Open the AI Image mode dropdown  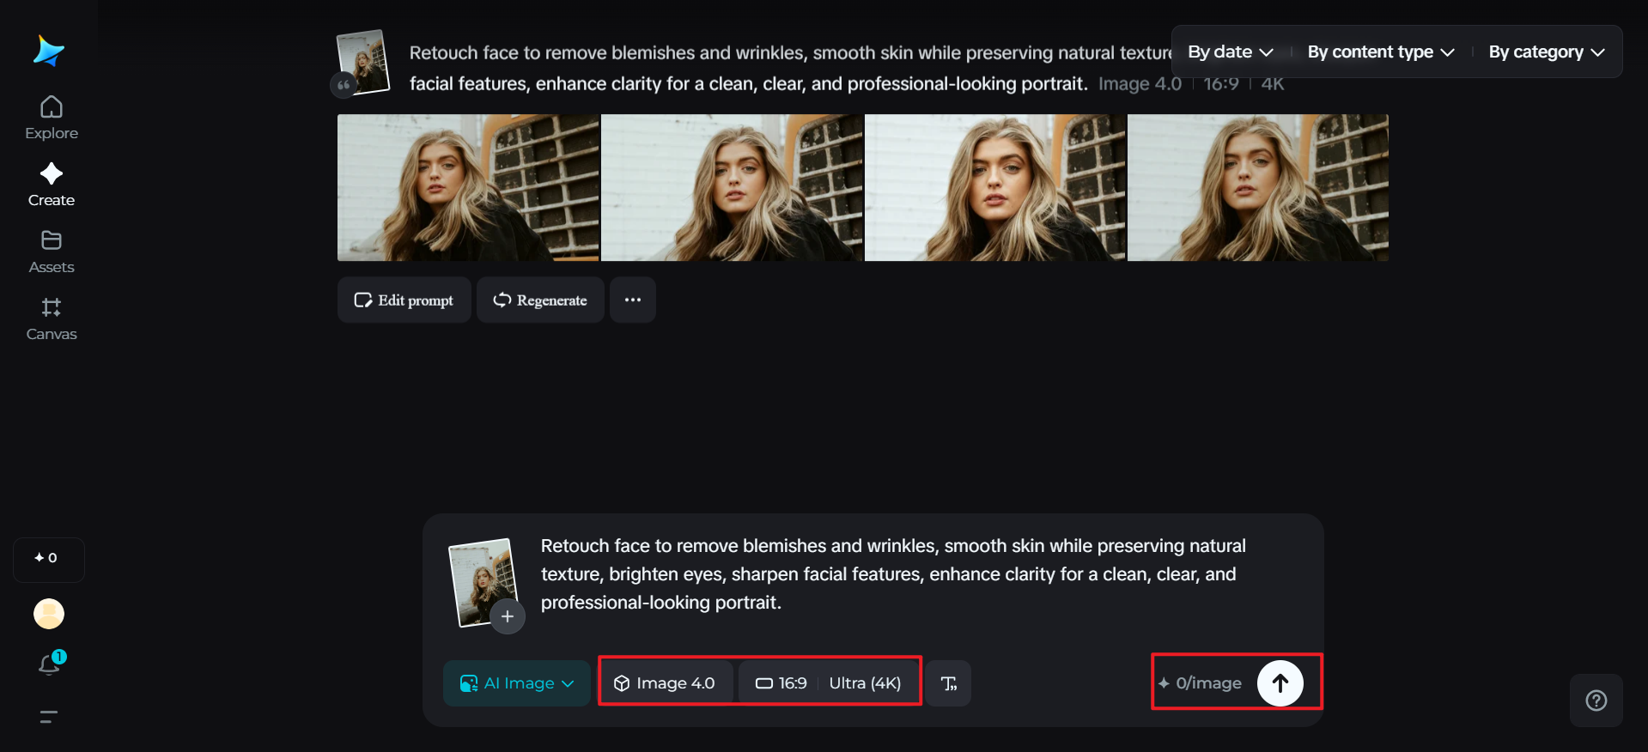click(517, 683)
